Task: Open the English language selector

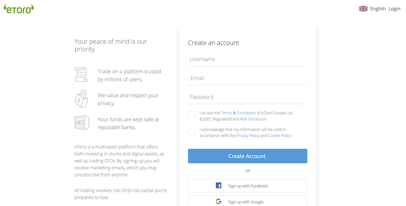Action: coord(378,9)
